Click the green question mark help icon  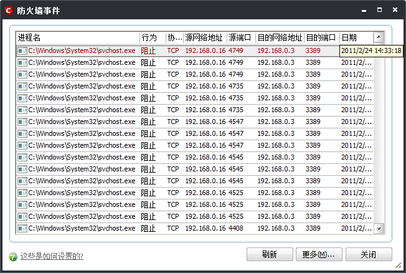[x=13, y=256]
